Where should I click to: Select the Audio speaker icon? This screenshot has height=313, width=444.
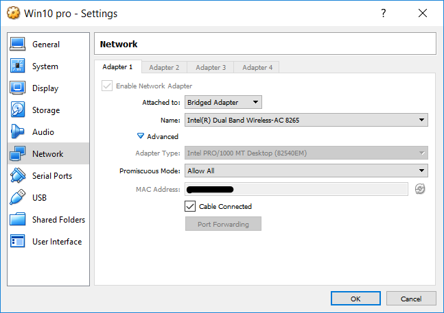tap(19, 132)
